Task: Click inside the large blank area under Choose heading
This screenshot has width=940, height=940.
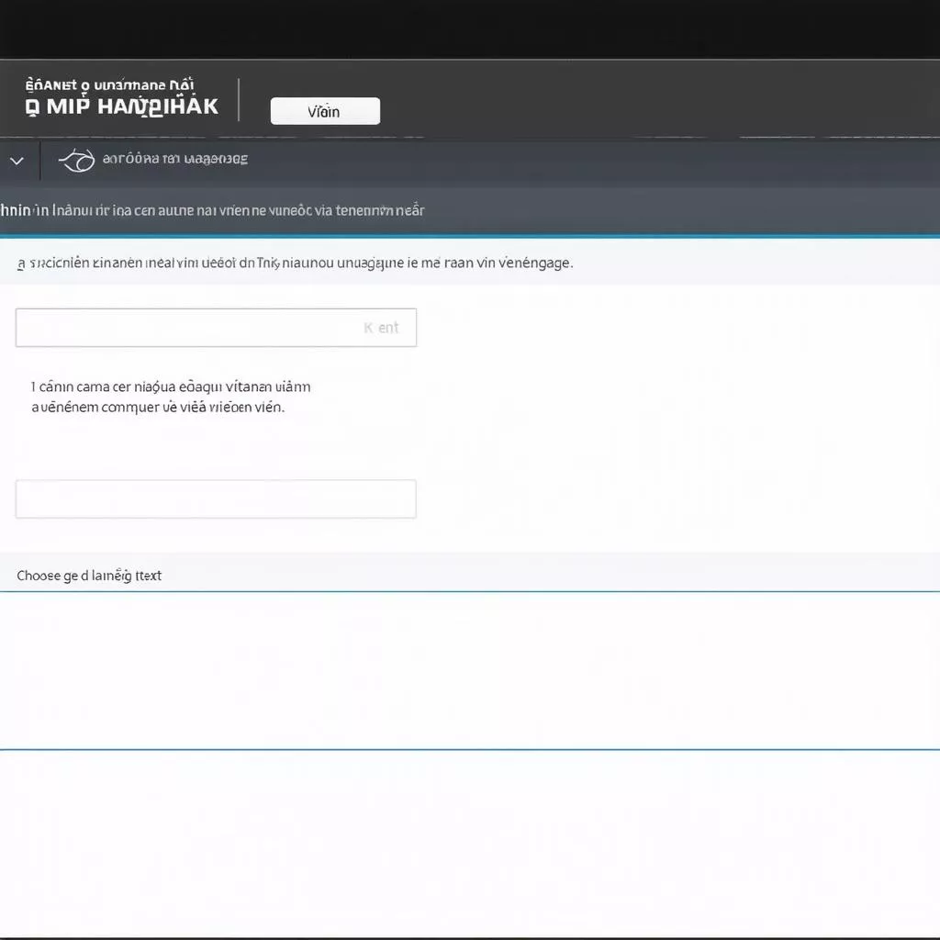Action: [470, 670]
